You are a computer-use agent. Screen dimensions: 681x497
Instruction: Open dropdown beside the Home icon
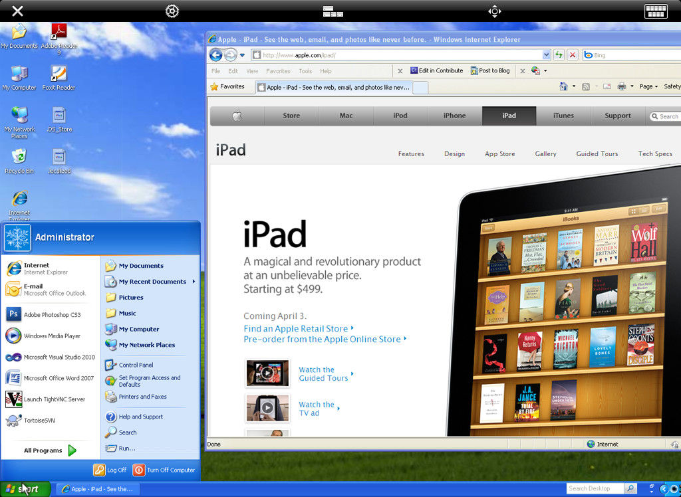(574, 86)
